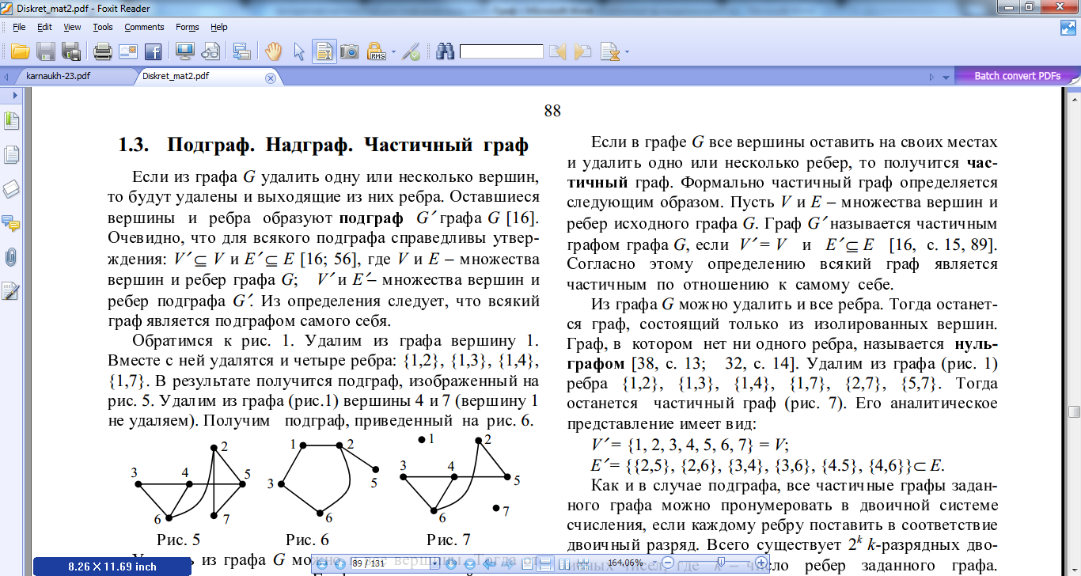Open the tab list dropdown arrow
Screen dimensions: 1081x576
[x=945, y=78]
